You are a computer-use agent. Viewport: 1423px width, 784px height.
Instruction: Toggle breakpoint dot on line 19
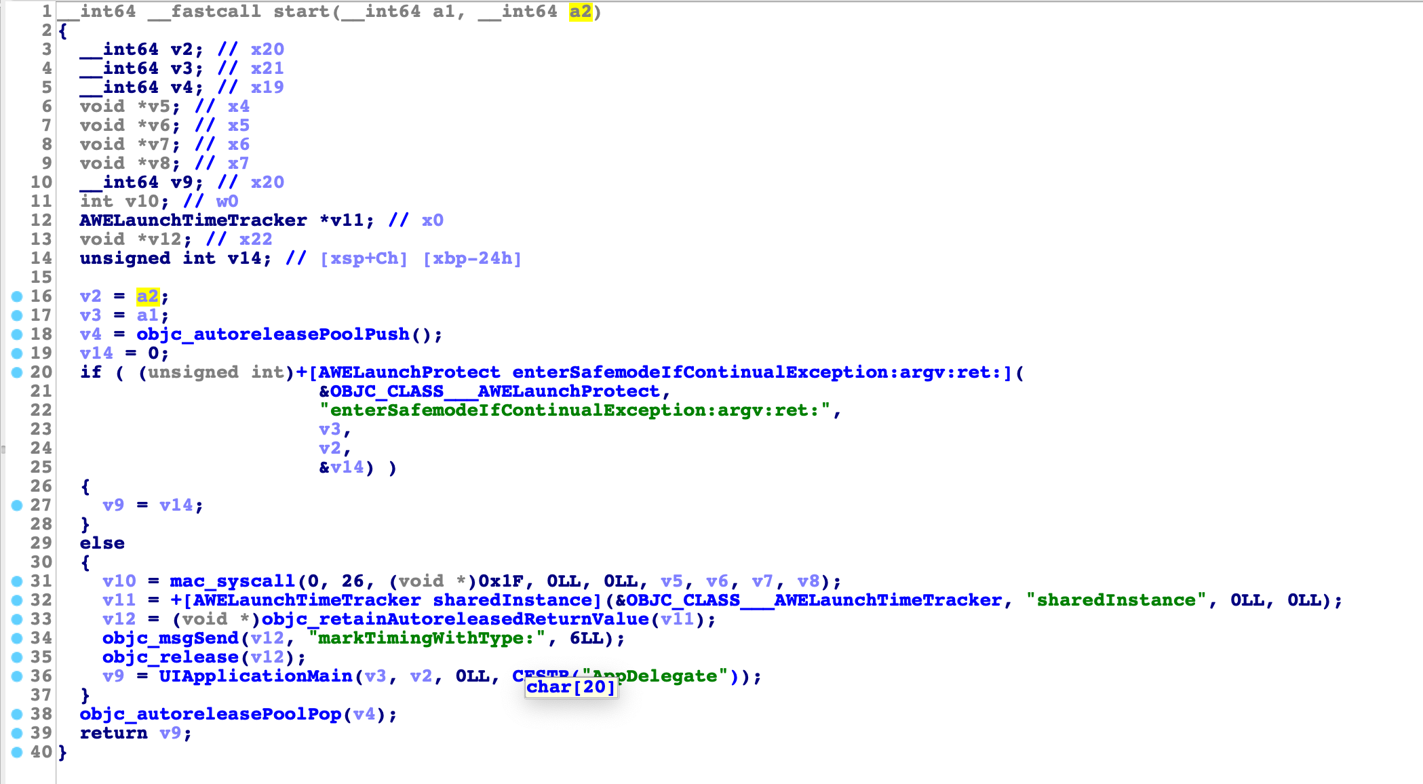click(x=17, y=353)
